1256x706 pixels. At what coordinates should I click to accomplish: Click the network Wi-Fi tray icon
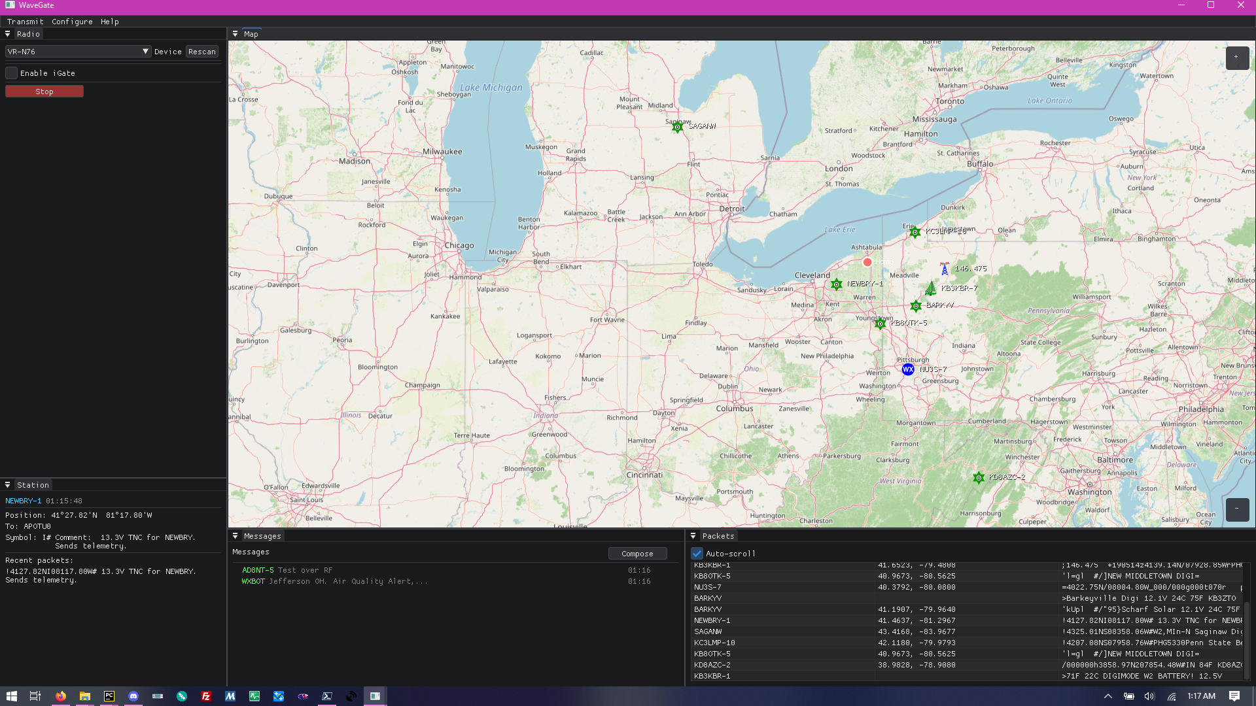coord(1172,696)
